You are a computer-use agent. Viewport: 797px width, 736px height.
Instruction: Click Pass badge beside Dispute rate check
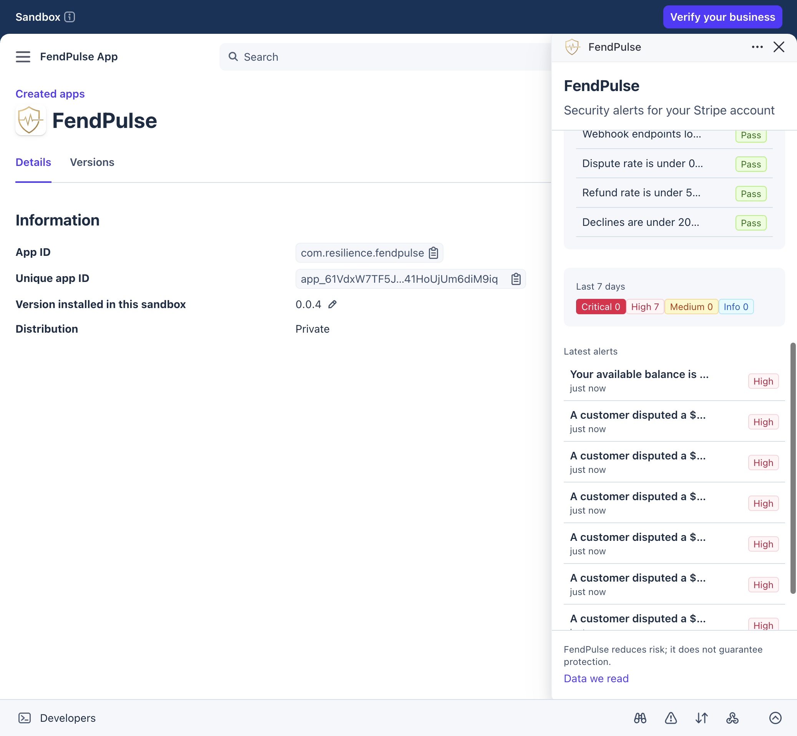[751, 164]
